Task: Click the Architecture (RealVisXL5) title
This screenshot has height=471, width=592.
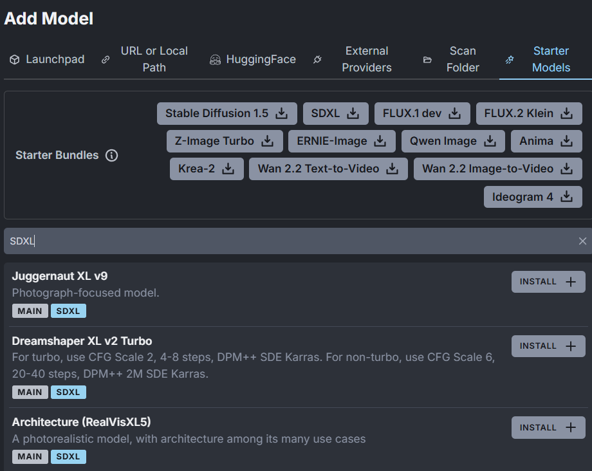Action: pyautogui.click(x=81, y=422)
